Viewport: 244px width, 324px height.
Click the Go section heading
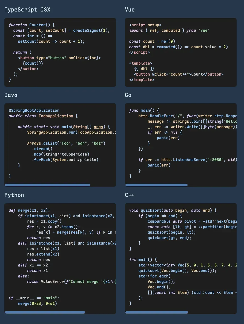[x=128, y=95]
